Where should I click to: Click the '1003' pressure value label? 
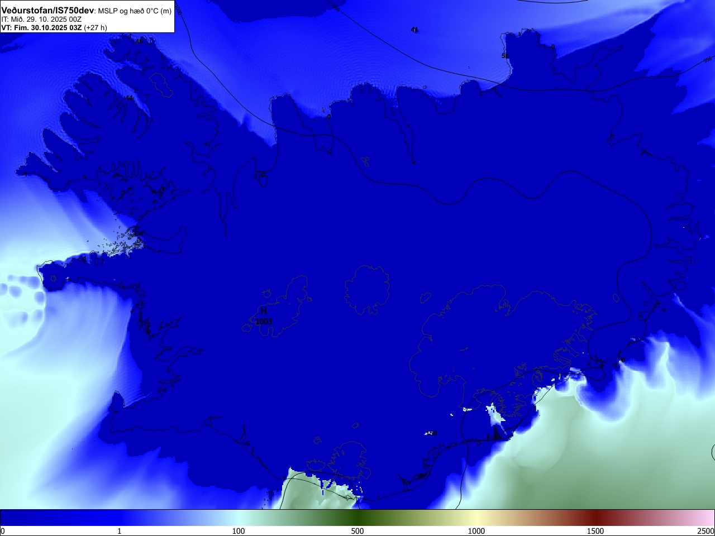tap(264, 322)
